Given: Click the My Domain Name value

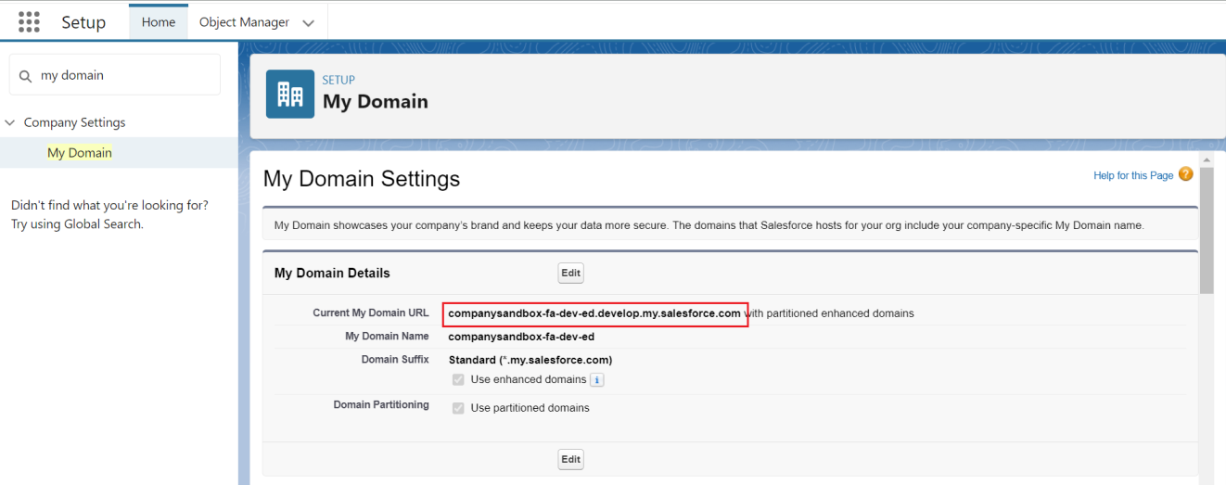Looking at the screenshot, I should 521,337.
